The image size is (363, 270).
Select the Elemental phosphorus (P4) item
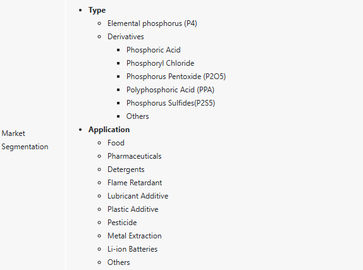click(152, 23)
